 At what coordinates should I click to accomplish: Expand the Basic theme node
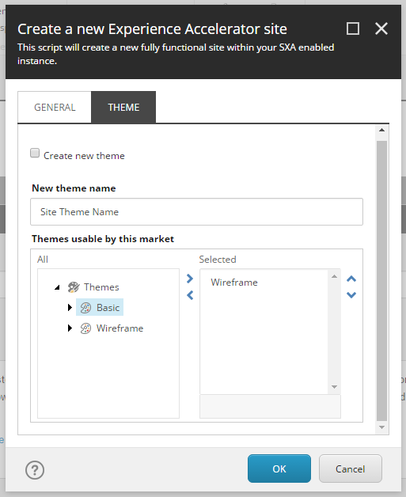pyautogui.click(x=70, y=307)
